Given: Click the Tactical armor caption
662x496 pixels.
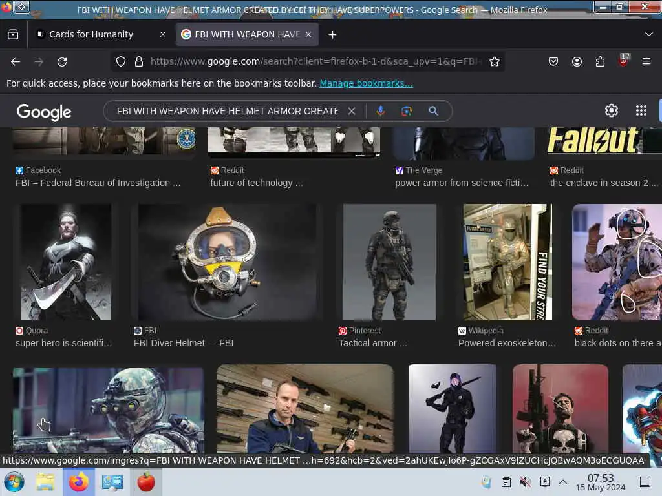Looking at the screenshot, I should click(x=373, y=343).
